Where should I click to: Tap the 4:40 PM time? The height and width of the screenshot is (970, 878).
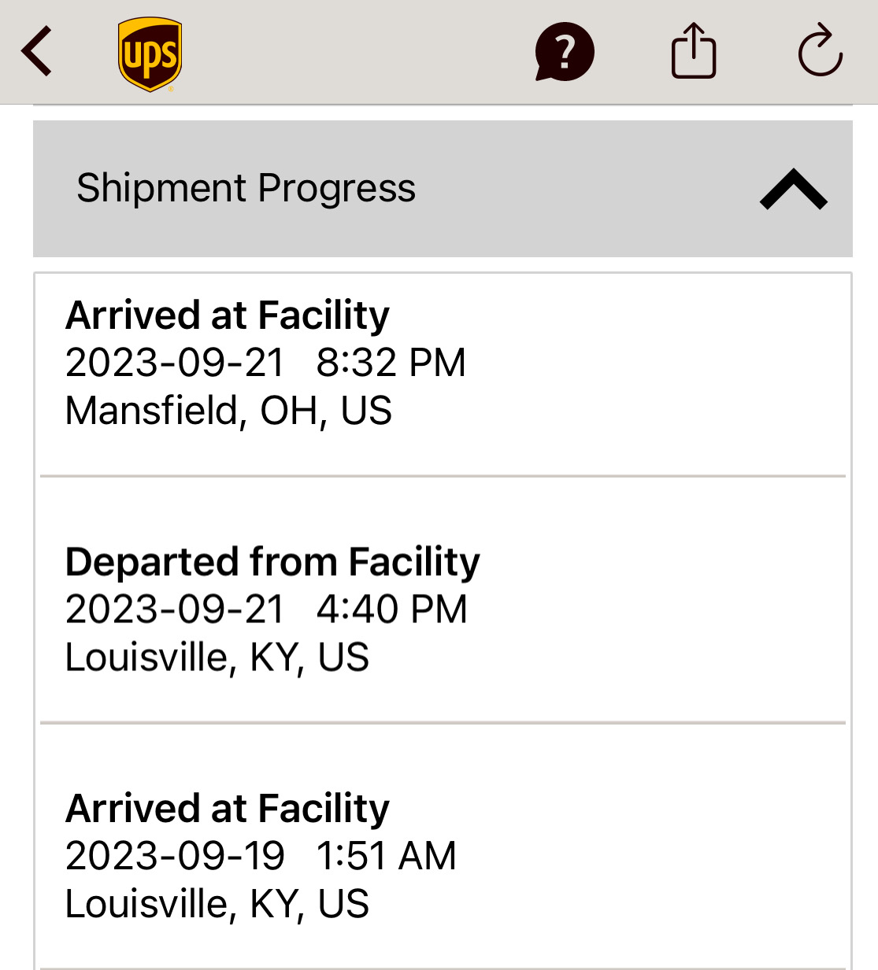[x=391, y=610]
